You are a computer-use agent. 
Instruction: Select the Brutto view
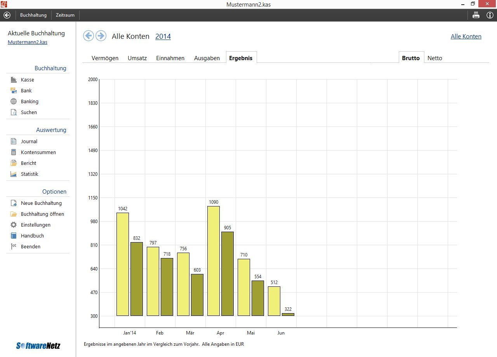pos(411,57)
